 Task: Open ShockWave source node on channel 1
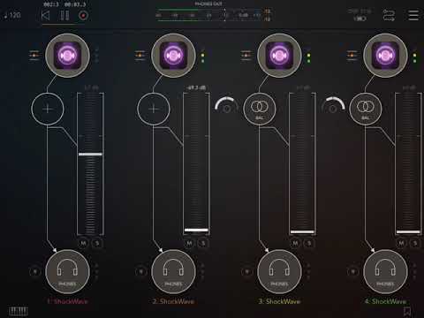(x=67, y=56)
